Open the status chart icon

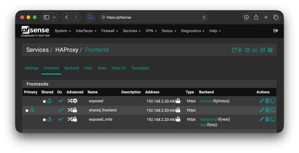[x=255, y=50]
